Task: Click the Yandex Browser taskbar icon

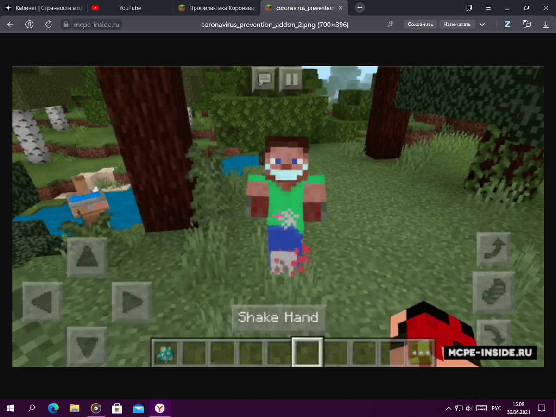Action: point(160,408)
